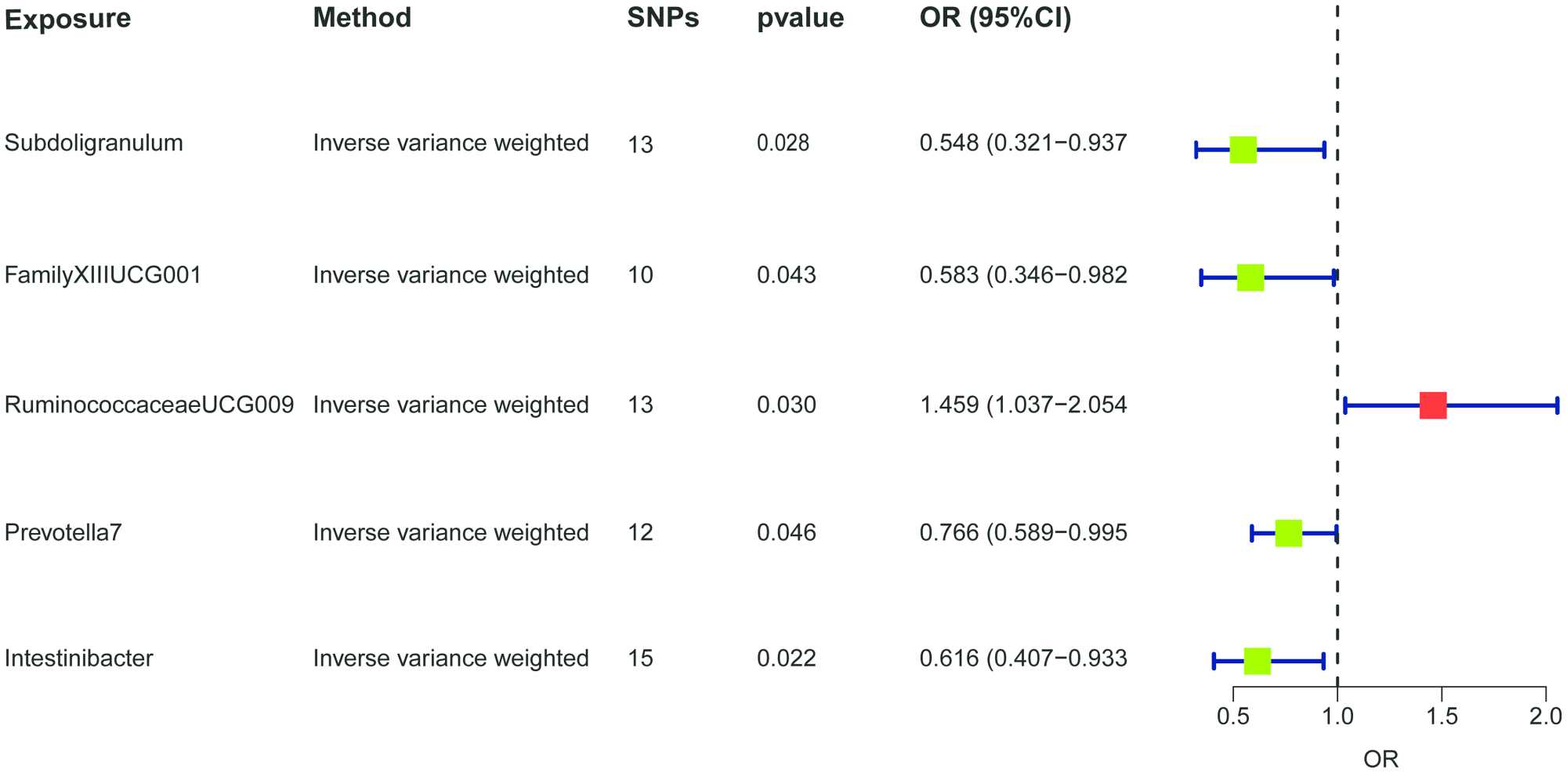Image resolution: width=1567 pixels, height=773 pixels.
Task: Click the green Subdoligranulum odds ratio square
Action: coord(1243,150)
